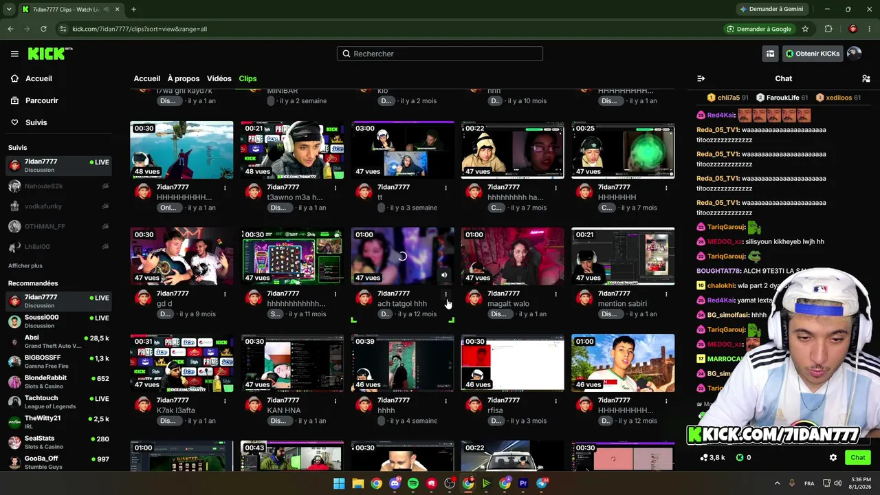Open Telegram from the taskbar
Viewport: 880px width, 495px height.
542,483
